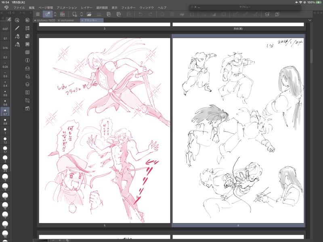This screenshot has width=323, height=242.
Task: Click the highlighted Clip Studio open icon
Action: 48,14
